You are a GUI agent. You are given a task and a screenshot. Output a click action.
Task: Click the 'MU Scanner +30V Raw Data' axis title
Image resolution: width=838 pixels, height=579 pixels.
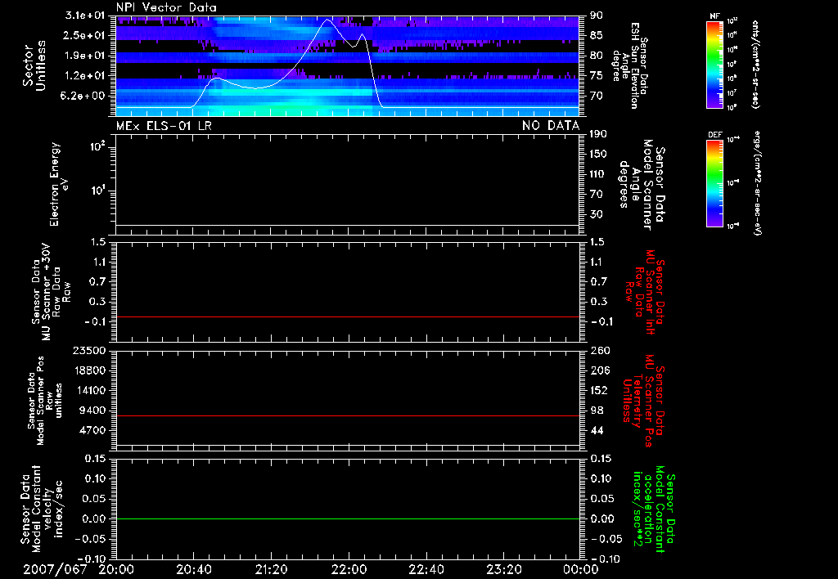[x=50, y=292]
